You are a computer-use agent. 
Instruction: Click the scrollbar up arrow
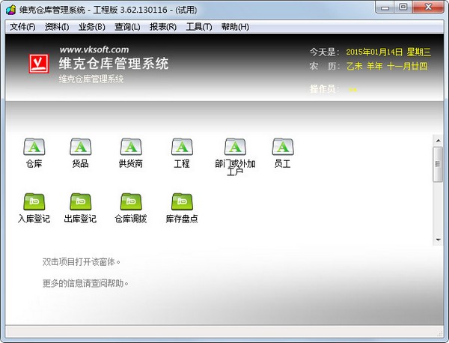(438, 141)
